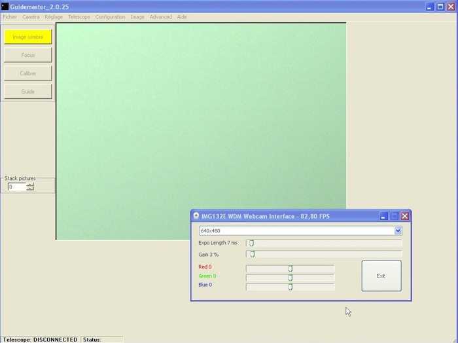Screen dimensions: 458x343
Task: Click the Gain 3 % label
Action: tap(209, 255)
